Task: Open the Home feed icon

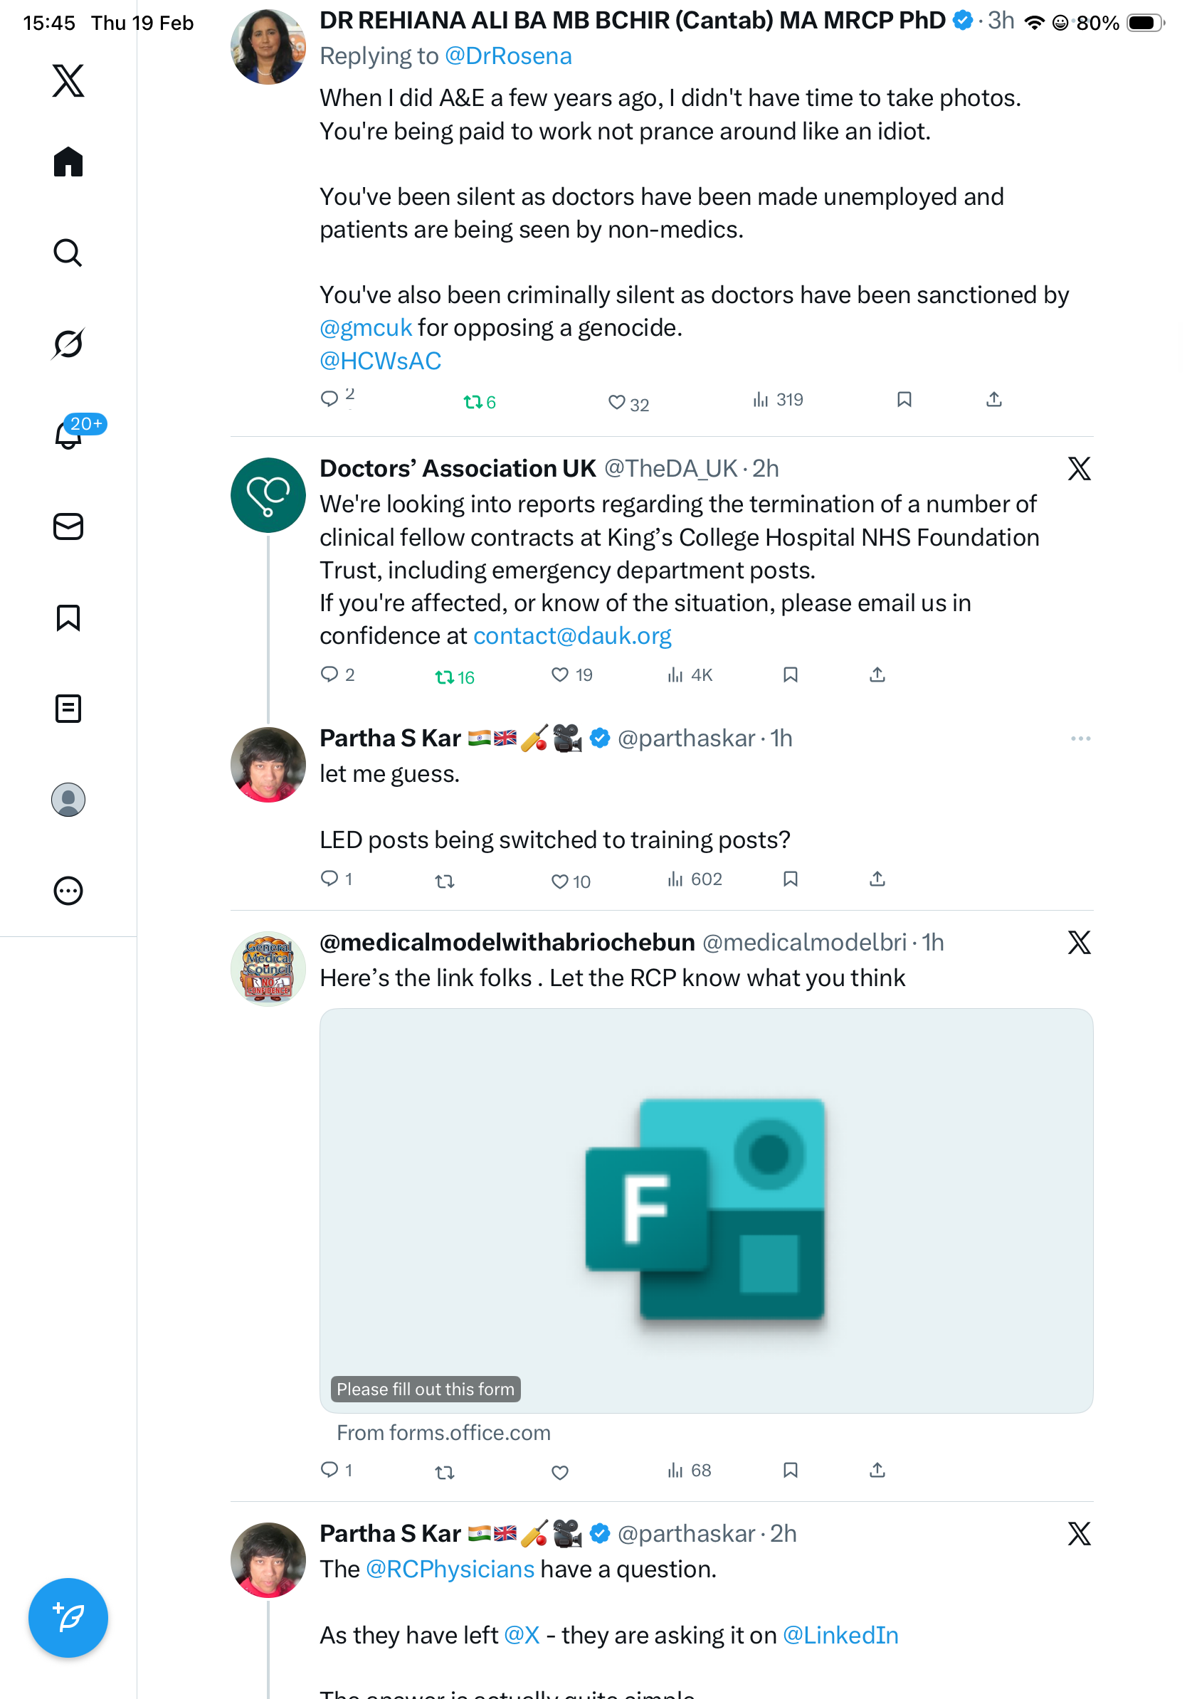Action: tap(68, 162)
